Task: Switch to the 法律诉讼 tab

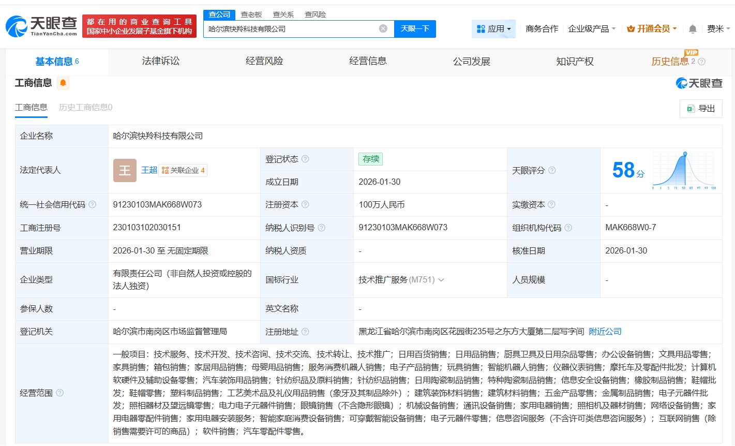Action: point(161,62)
